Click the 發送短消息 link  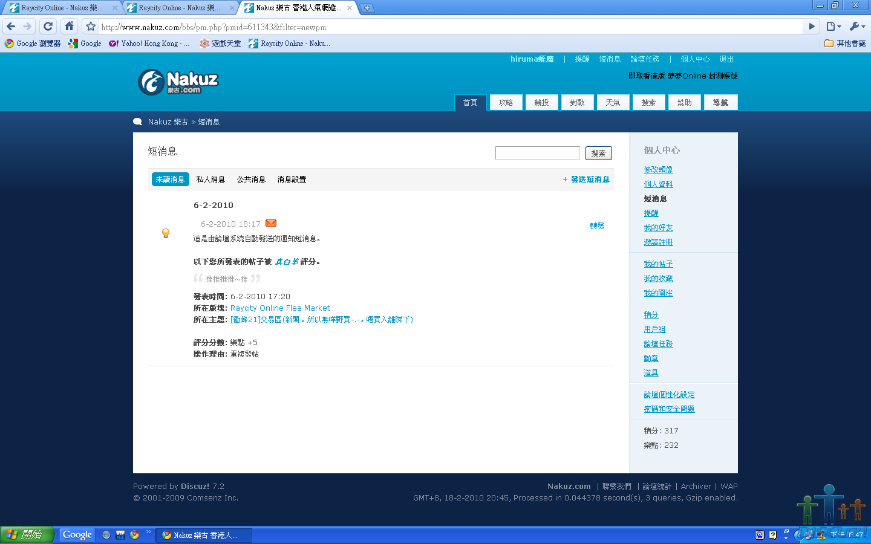pyautogui.click(x=589, y=180)
